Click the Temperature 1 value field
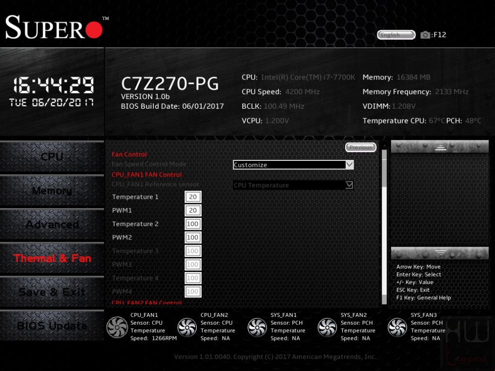The width and height of the screenshot is (495, 371). coord(193,196)
